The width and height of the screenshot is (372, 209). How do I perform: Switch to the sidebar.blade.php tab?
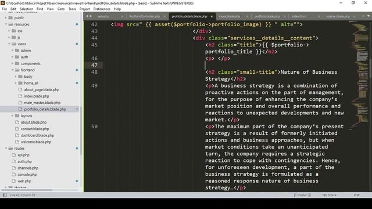(x=338, y=17)
